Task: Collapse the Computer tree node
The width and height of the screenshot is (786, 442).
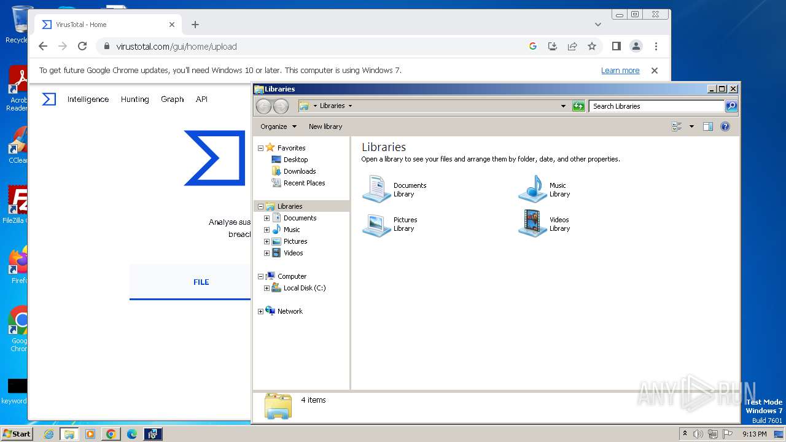Action: [260, 276]
